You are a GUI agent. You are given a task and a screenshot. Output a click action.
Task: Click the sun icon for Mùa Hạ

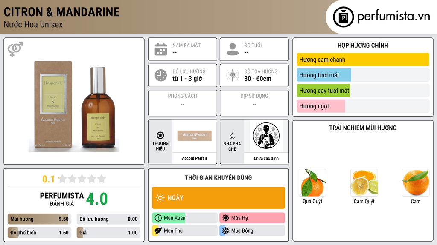point(226,218)
